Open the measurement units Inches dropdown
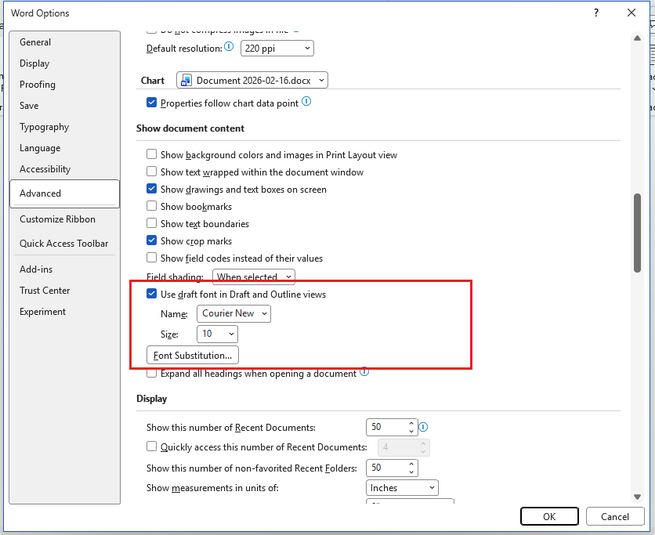The image size is (655, 535). point(402,488)
